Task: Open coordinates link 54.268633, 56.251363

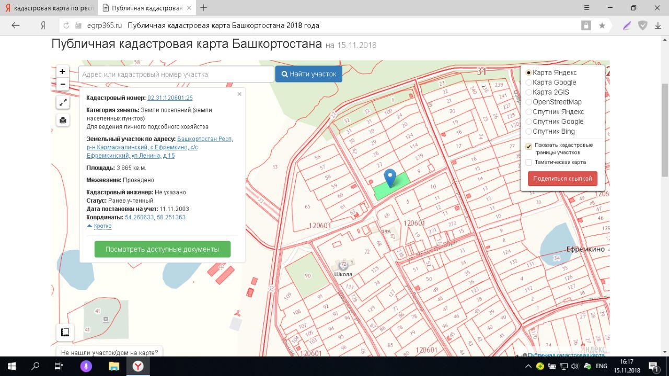Action: [155, 217]
